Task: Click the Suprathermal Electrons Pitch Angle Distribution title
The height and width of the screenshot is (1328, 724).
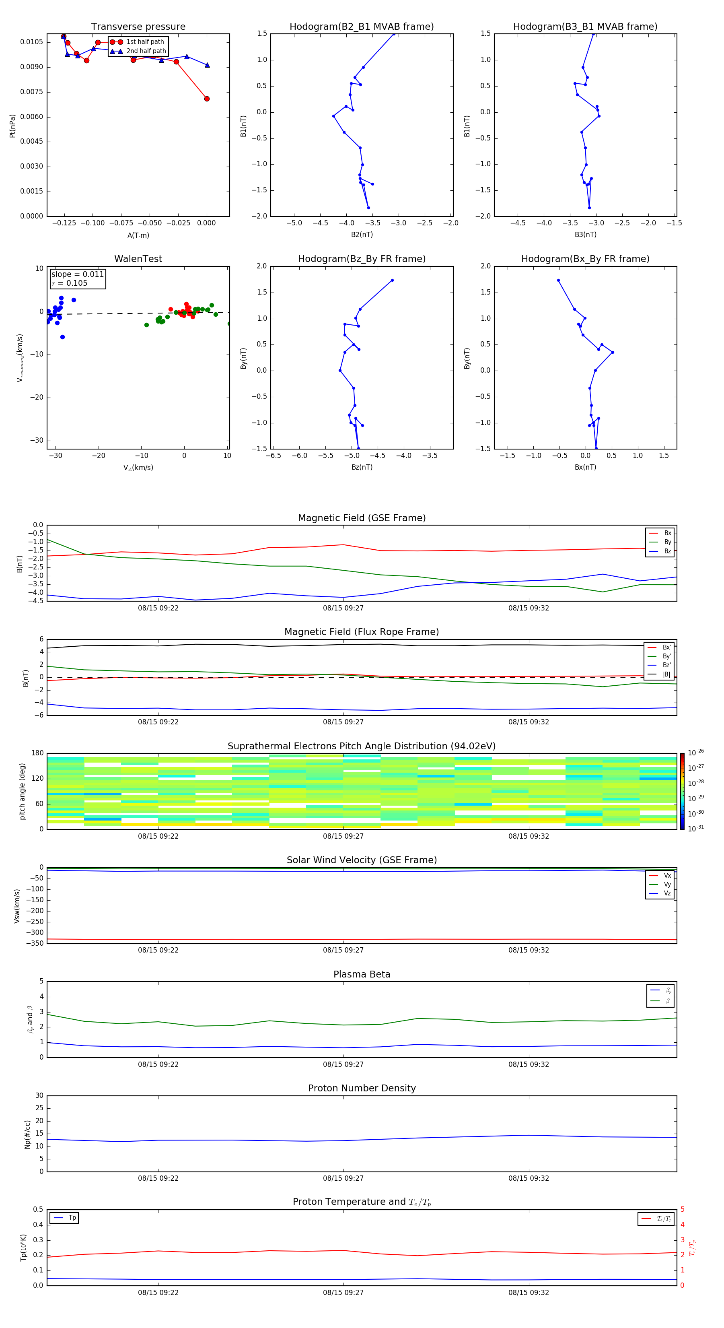Action: [362, 746]
